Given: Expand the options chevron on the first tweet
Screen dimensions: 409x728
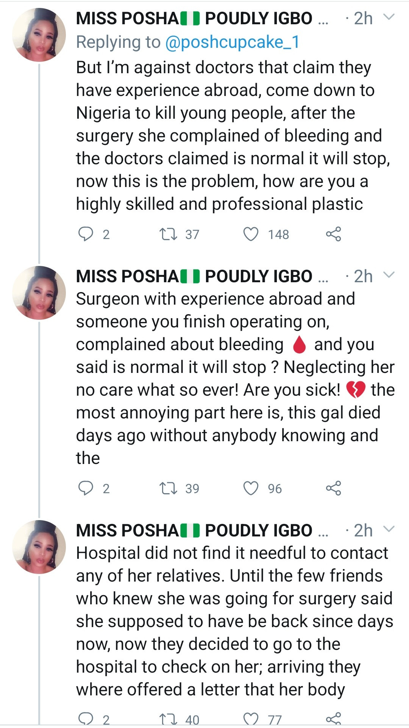Looking at the screenshot, I should (389, 17).
